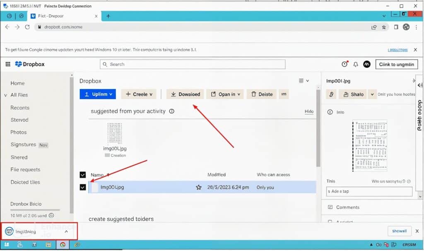Viewport: 424px width, 251px height.
Task: Click the Share button in details panel
Action: (x=353, y=95)
